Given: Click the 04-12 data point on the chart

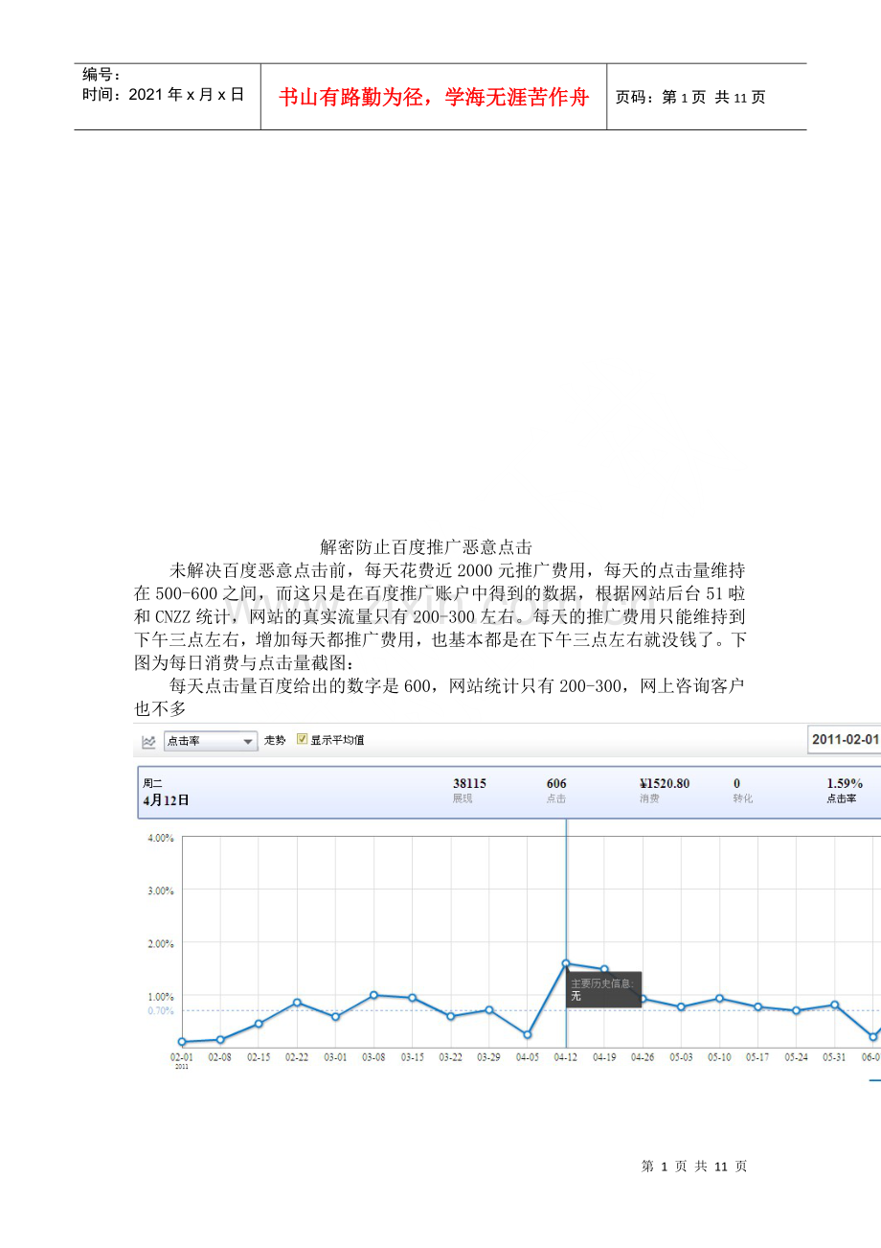Looking at the screenshot, I should click(566, 963).
